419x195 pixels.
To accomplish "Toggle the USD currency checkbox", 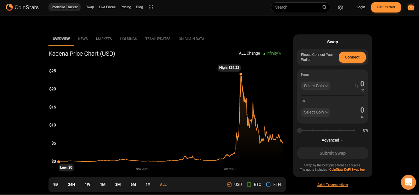I will pos(229,185).
